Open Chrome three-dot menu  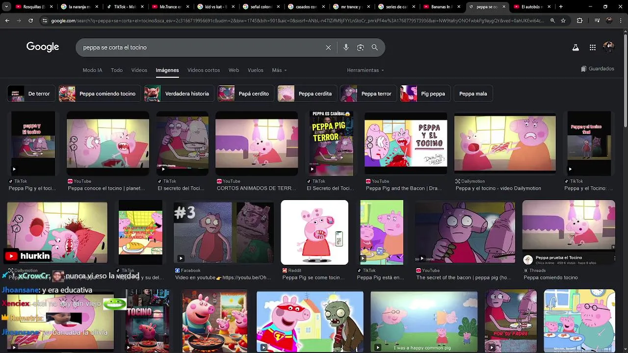621,21
